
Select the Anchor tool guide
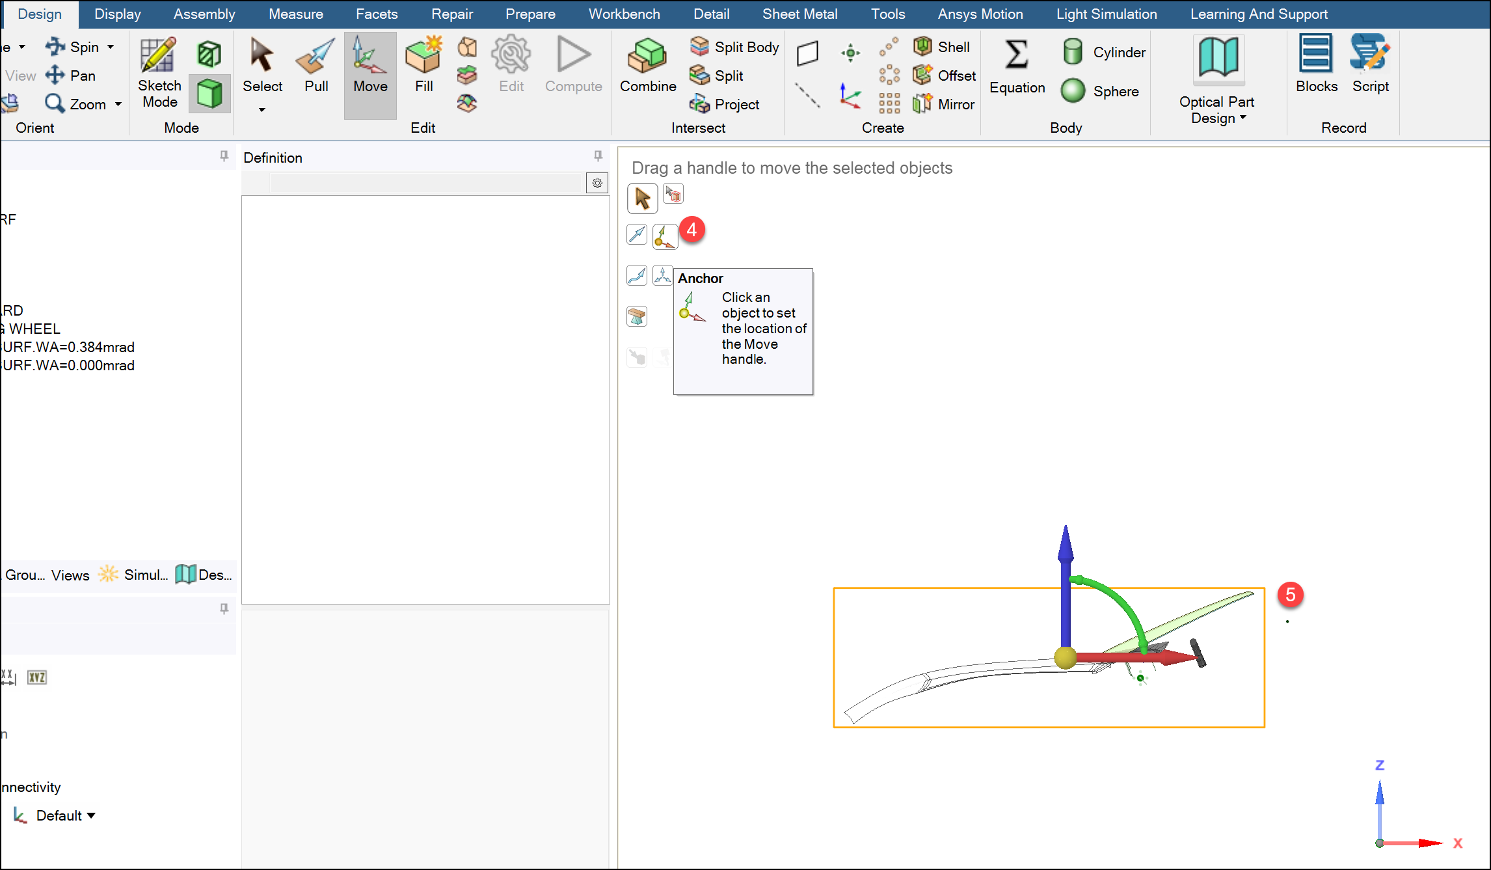click(665, 236)
